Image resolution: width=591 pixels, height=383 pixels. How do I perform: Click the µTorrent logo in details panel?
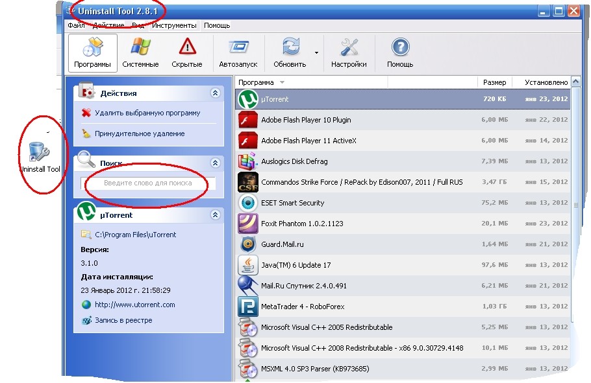point(86,211)
